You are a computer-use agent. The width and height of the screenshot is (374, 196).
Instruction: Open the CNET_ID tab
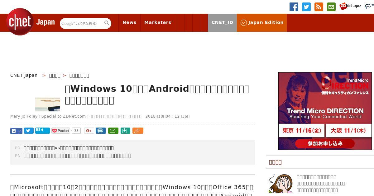pos(222,22)
